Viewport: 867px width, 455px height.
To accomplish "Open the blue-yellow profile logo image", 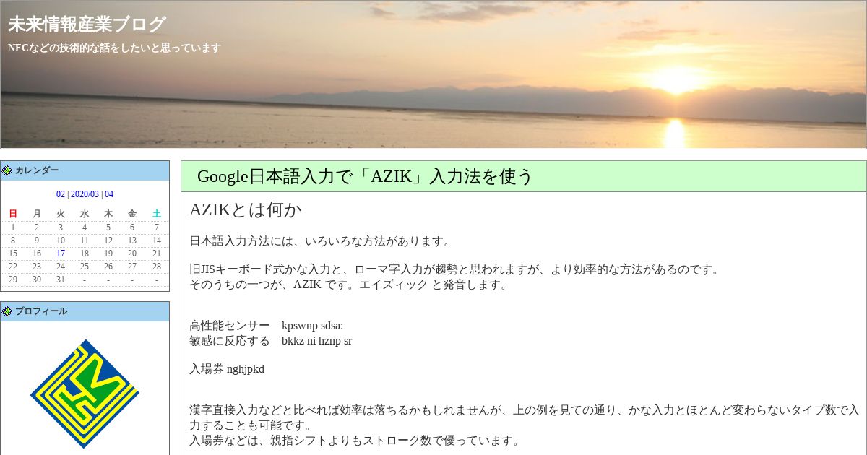I will (85, 394).
